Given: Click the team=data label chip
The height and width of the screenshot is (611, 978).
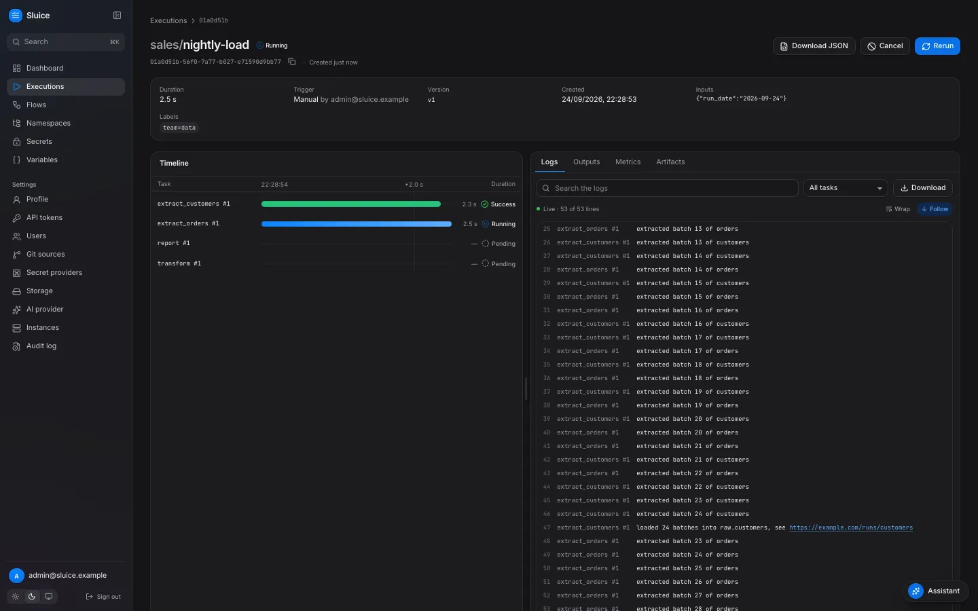Looking at the screenshot, I should point(179,128).
